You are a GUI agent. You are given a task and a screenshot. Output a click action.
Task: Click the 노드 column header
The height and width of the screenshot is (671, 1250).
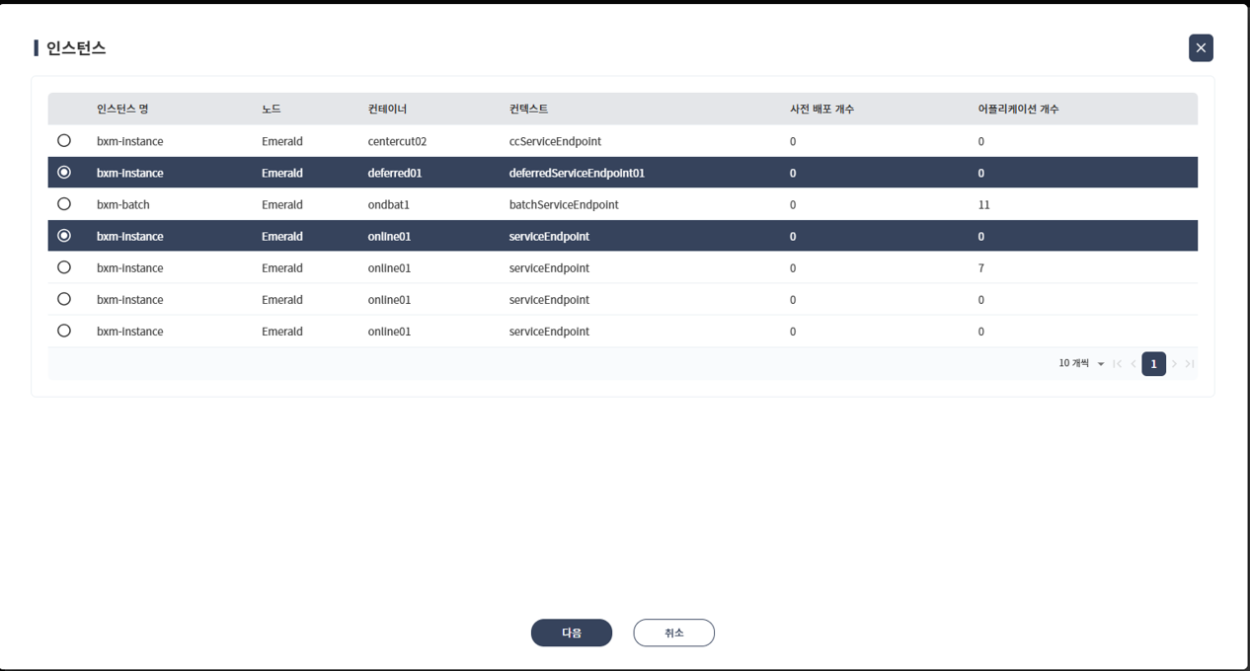coord(272,110)
